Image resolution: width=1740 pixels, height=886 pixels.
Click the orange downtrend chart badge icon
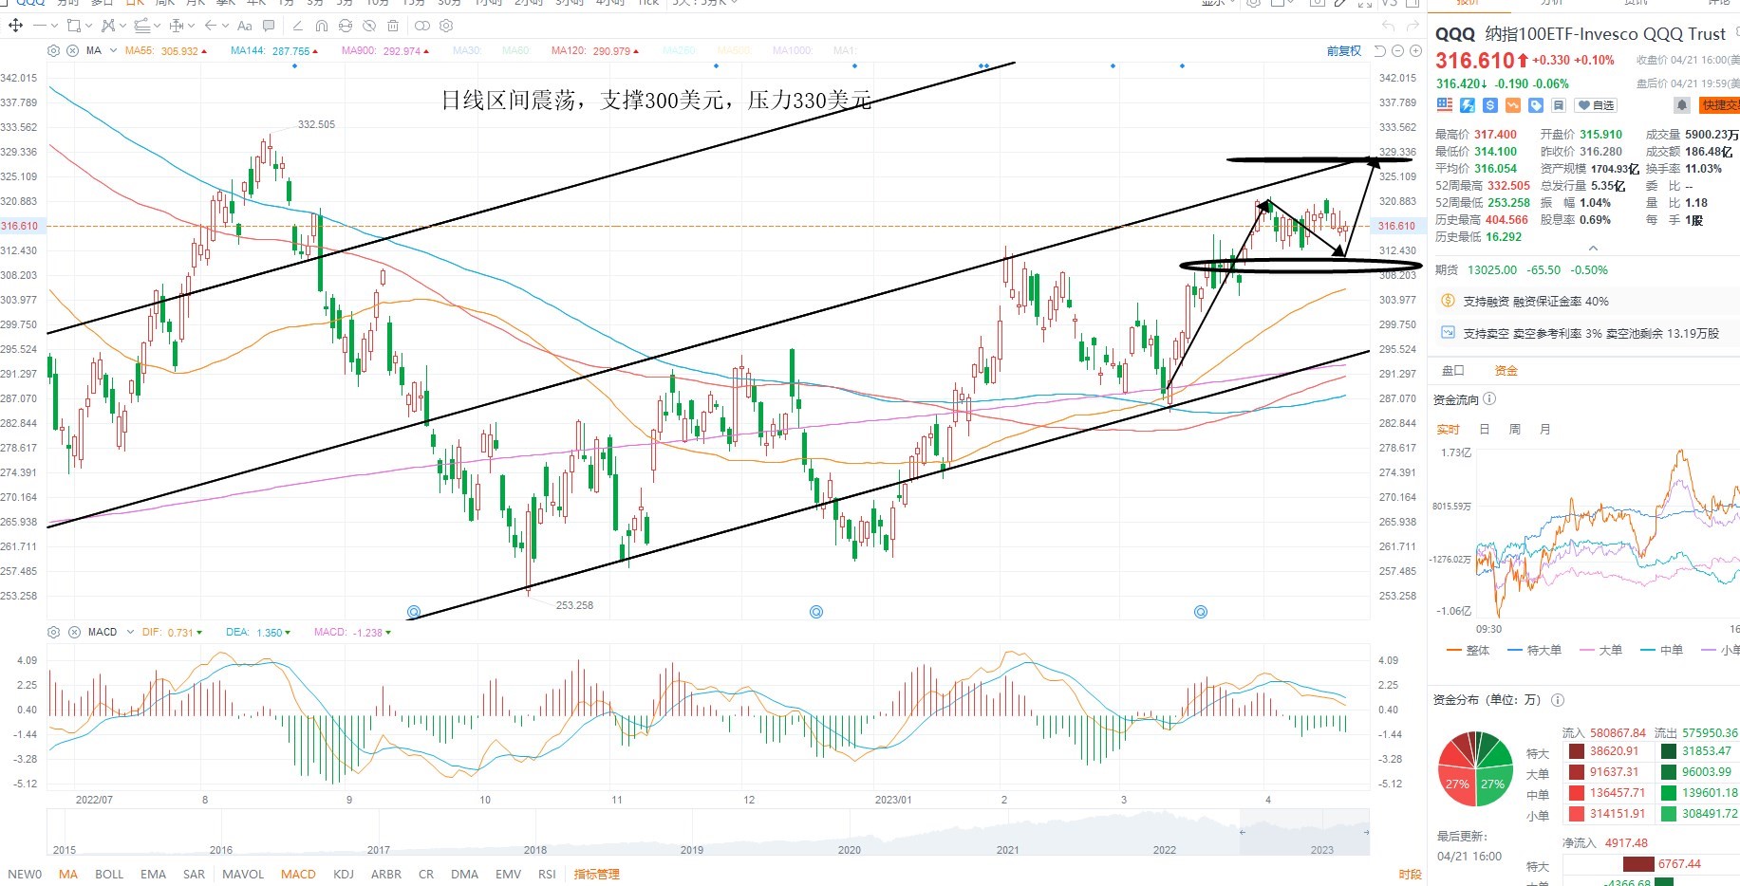(1513, 104)
